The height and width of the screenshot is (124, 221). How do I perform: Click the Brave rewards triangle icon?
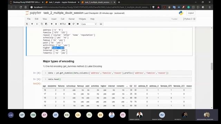pos(158,7)
